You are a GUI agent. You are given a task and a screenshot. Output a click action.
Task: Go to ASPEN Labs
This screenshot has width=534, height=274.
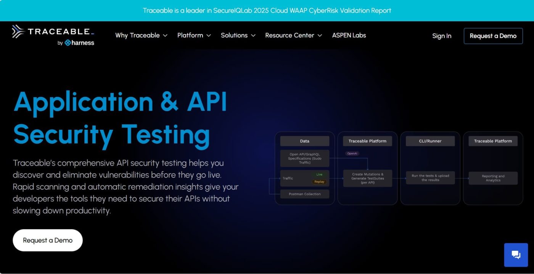tap(349, 35)
